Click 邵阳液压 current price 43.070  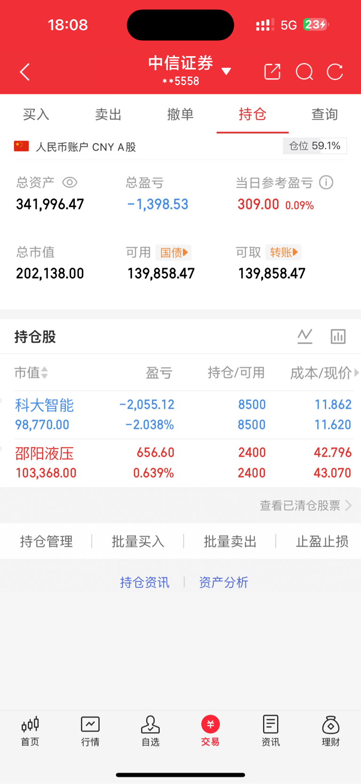pos(332,473)
